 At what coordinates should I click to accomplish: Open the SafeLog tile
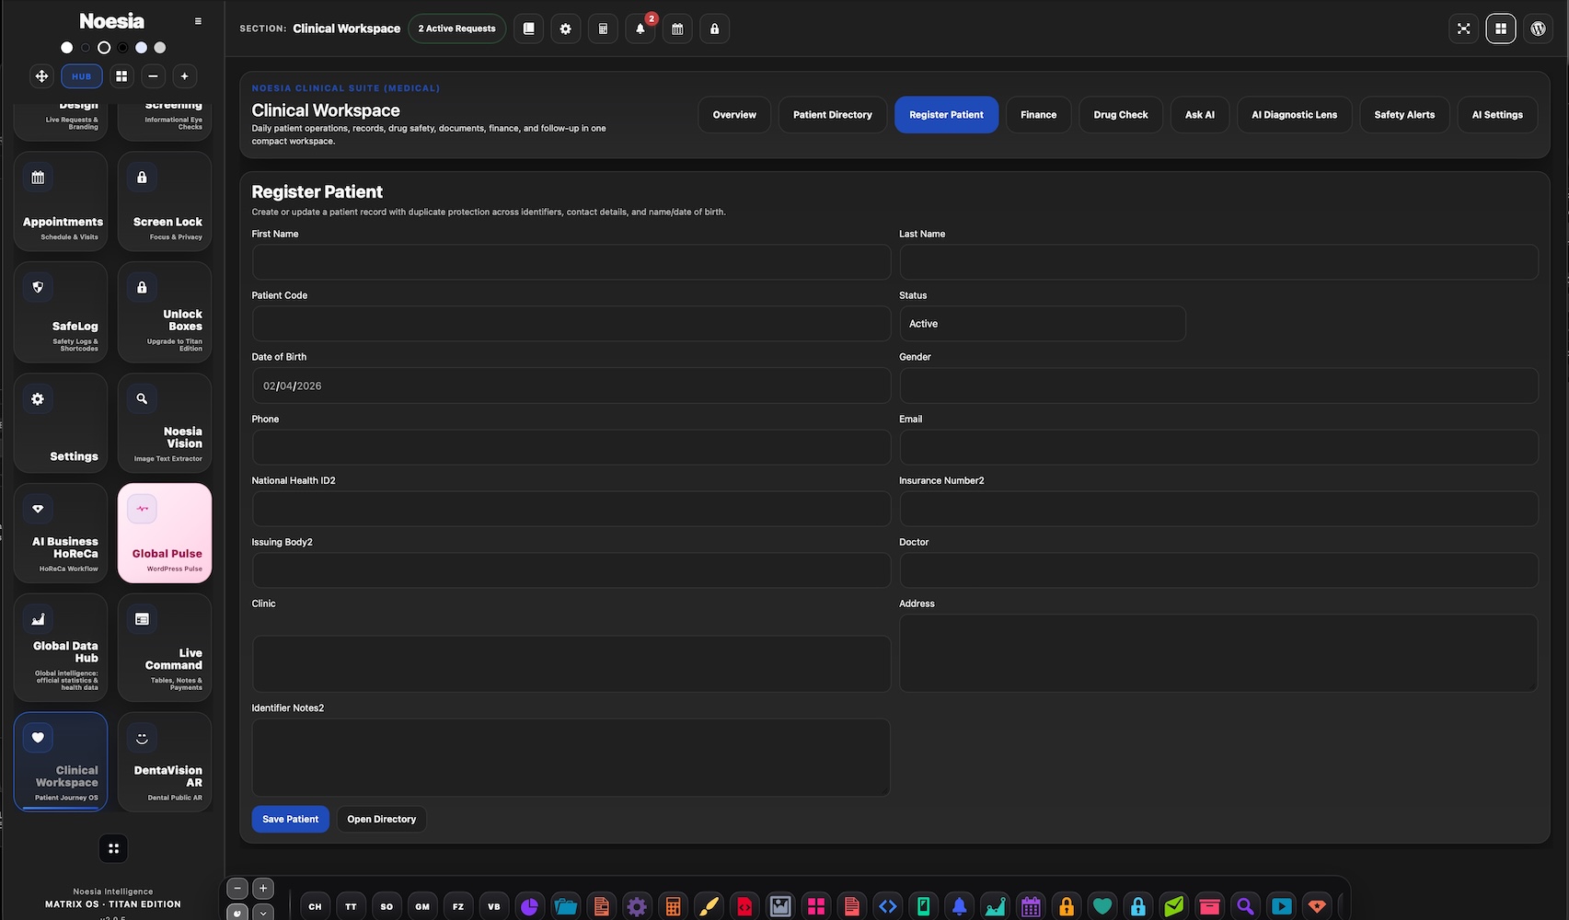point(61,312)
